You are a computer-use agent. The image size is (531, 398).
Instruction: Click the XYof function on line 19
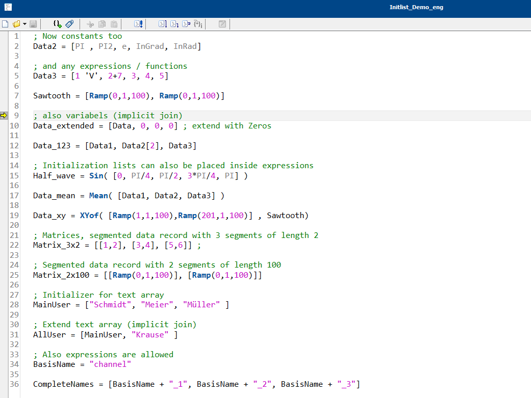click(89, 216)
